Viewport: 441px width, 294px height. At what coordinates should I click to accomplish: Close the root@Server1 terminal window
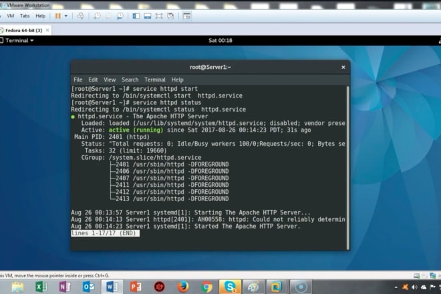(x=343, y=67)
